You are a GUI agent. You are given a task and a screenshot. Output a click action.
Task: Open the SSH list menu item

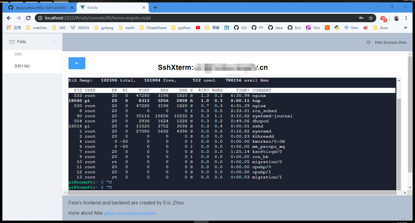click(22, 66)
